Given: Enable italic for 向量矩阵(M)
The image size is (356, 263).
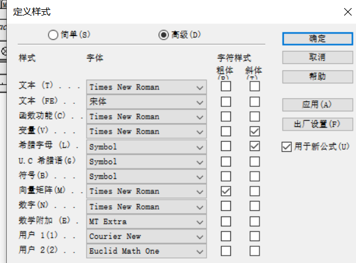Looking at the screenshot, I should (255, 191).
